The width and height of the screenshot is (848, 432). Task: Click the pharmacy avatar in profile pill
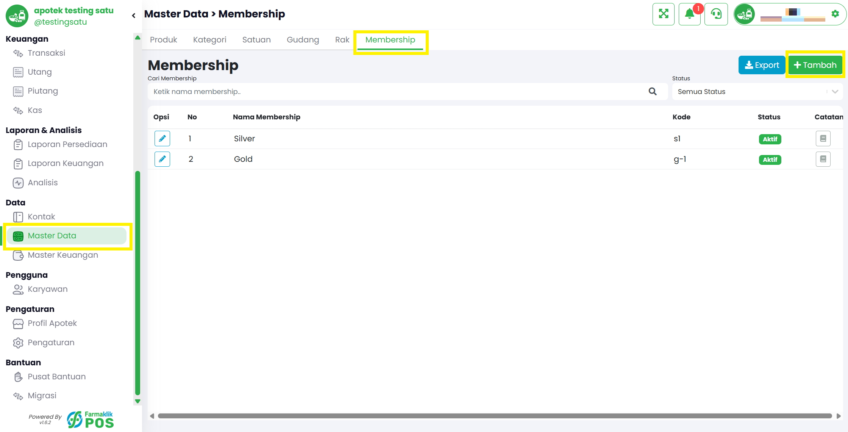pos(744,14)
